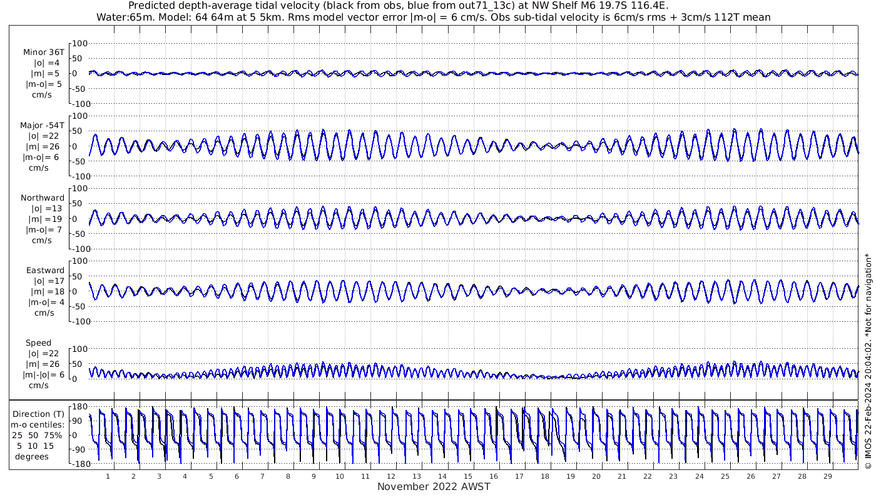This screenshot has height=500, width=876.
Task: Click day '29' on the date axis
Action: [x=827, y=476]
